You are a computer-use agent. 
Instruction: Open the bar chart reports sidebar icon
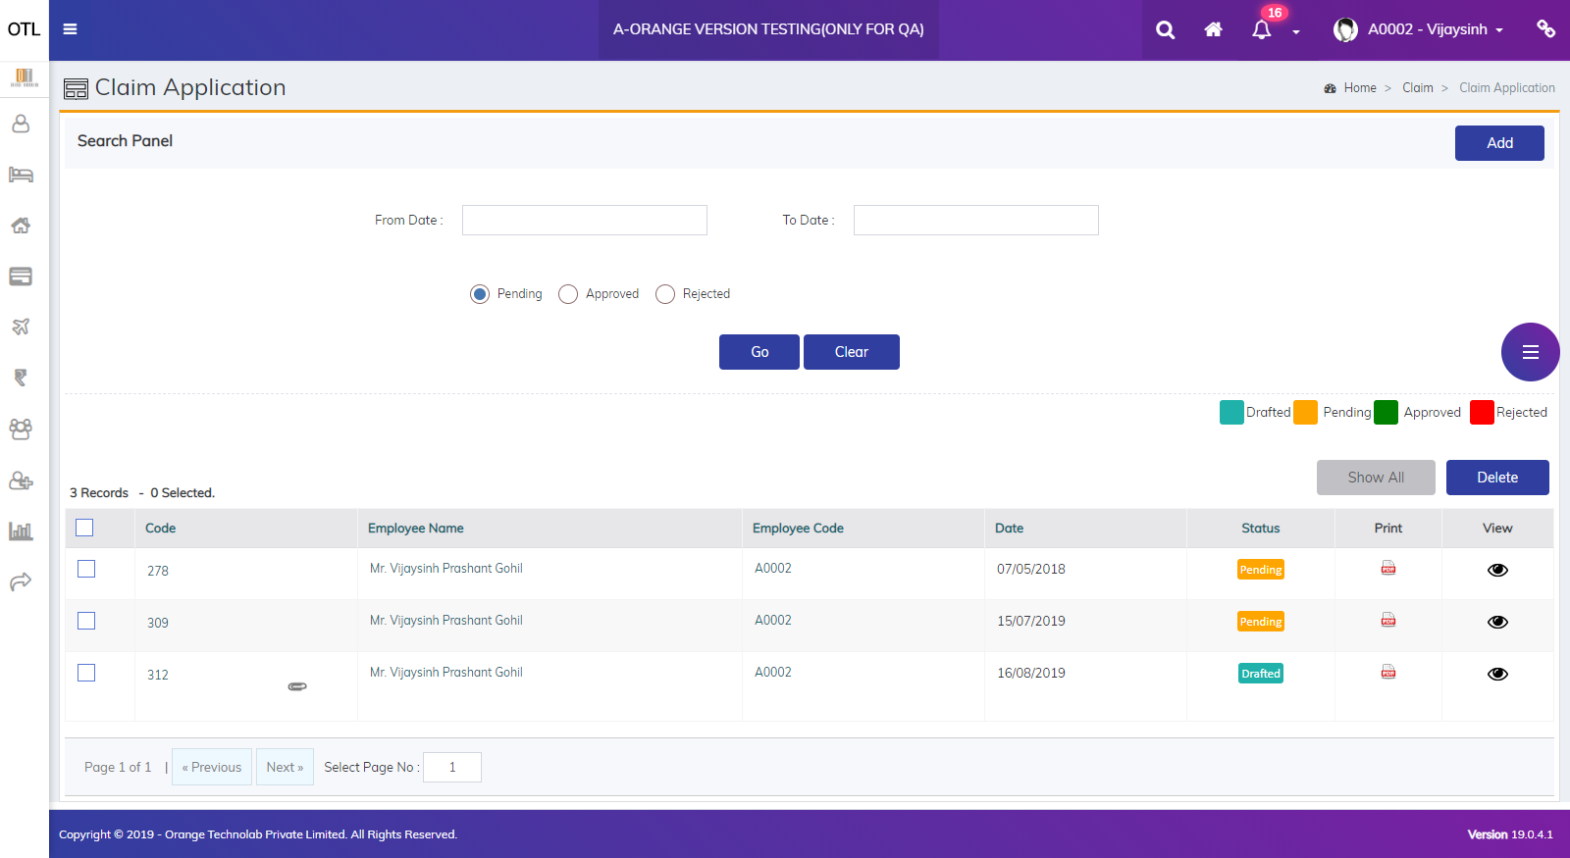point(21,531)
